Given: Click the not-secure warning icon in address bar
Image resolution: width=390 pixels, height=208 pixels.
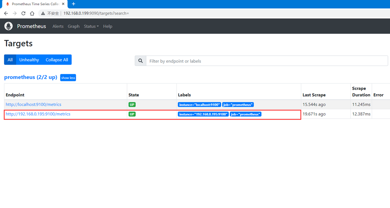Looking at the screenshot, I should pyautogui.click(x=43, y=13).
